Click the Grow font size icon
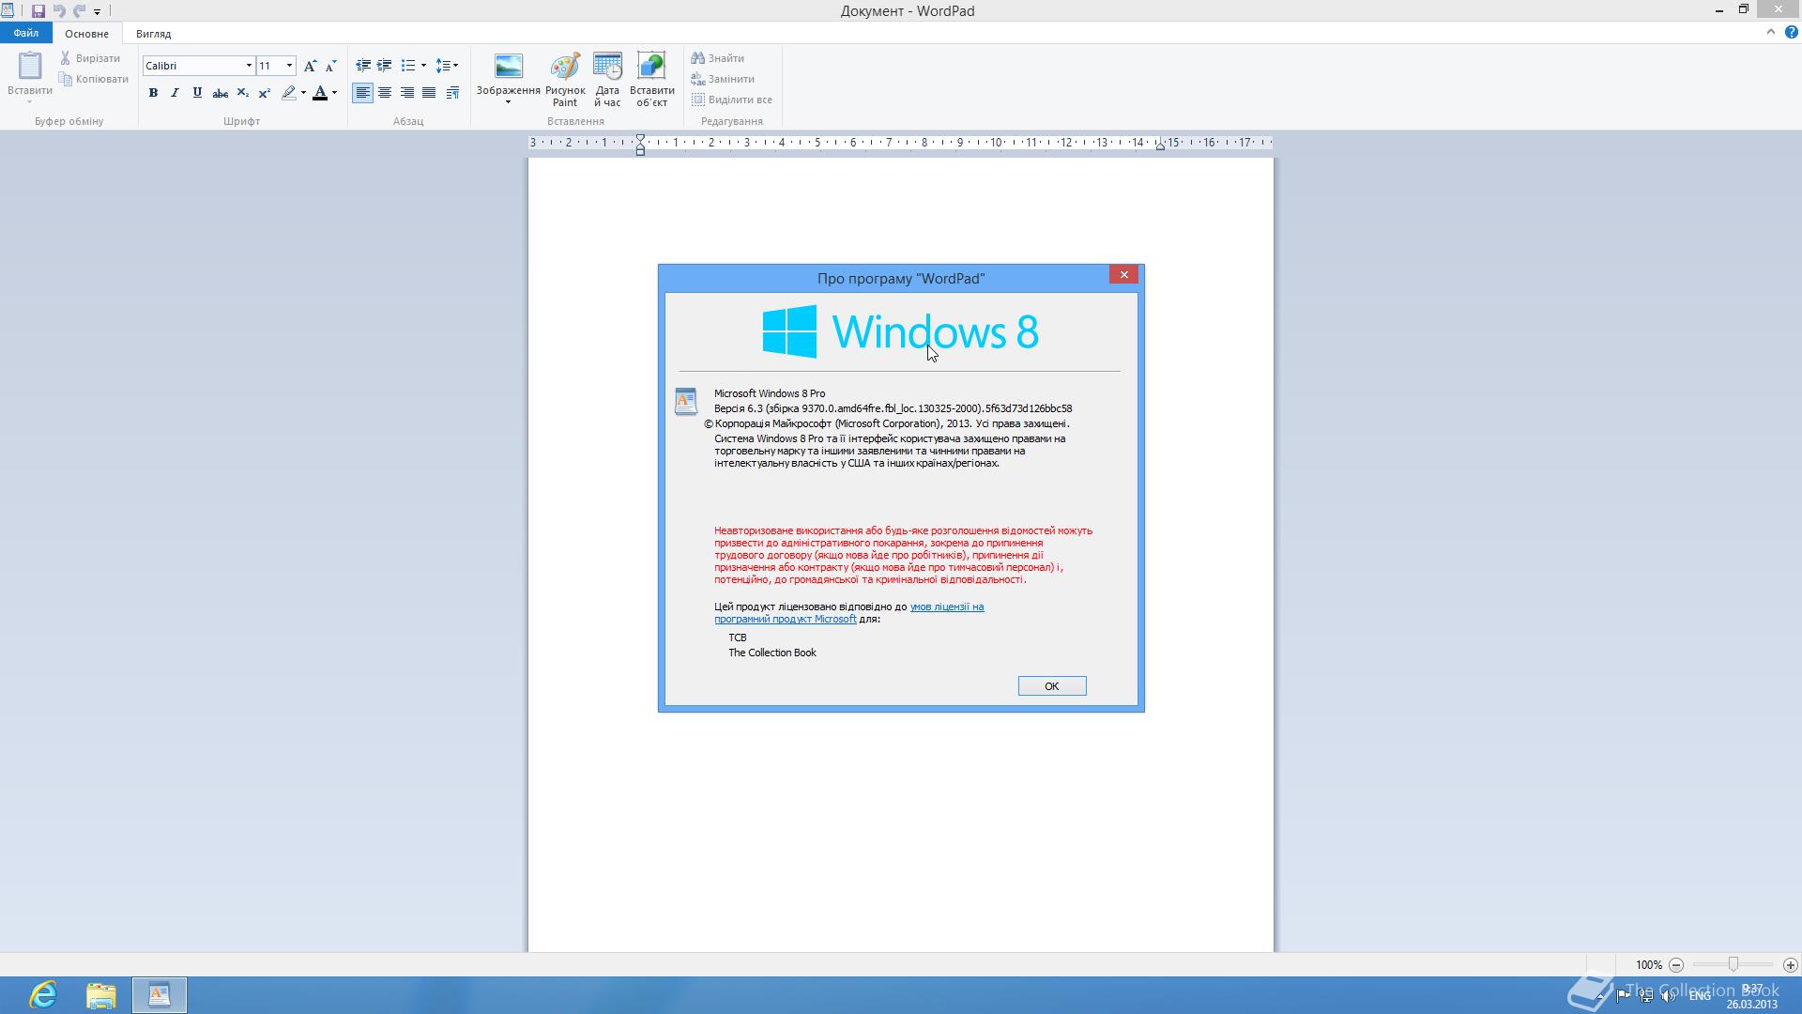Screen dimensions: 1802x1014 pyautogui.click(x=310, y=66)
